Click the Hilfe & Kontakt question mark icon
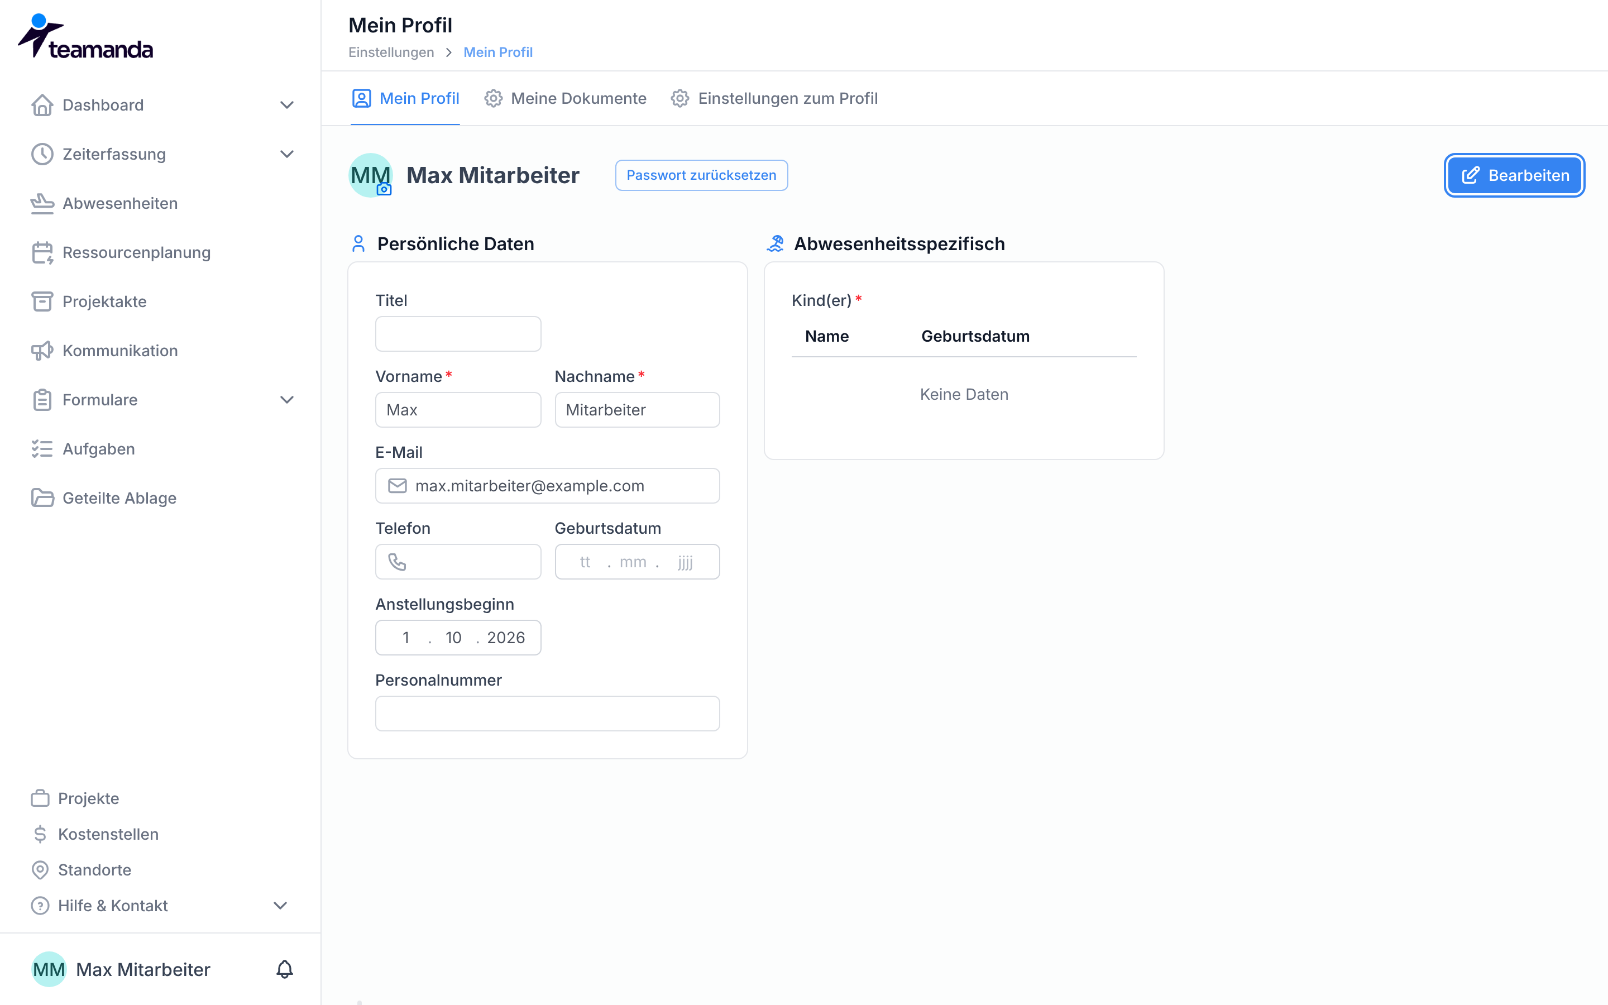Viewport: 1608px width, 1005px height. pos(40,906)
